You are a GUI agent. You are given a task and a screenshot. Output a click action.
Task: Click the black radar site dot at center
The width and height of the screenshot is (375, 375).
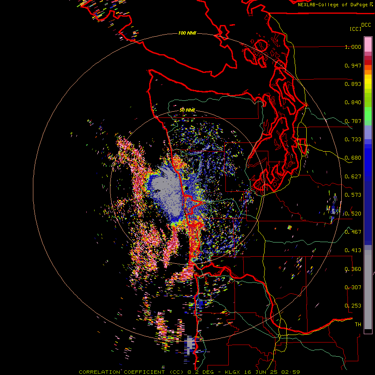pos(186,188)
